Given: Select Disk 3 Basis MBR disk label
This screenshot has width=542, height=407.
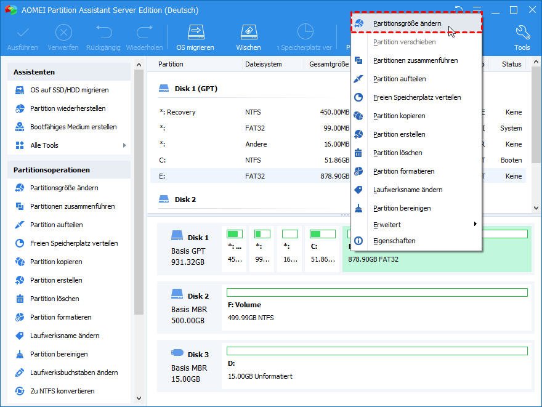Looking at the screenshot, I should coord(190,366).
